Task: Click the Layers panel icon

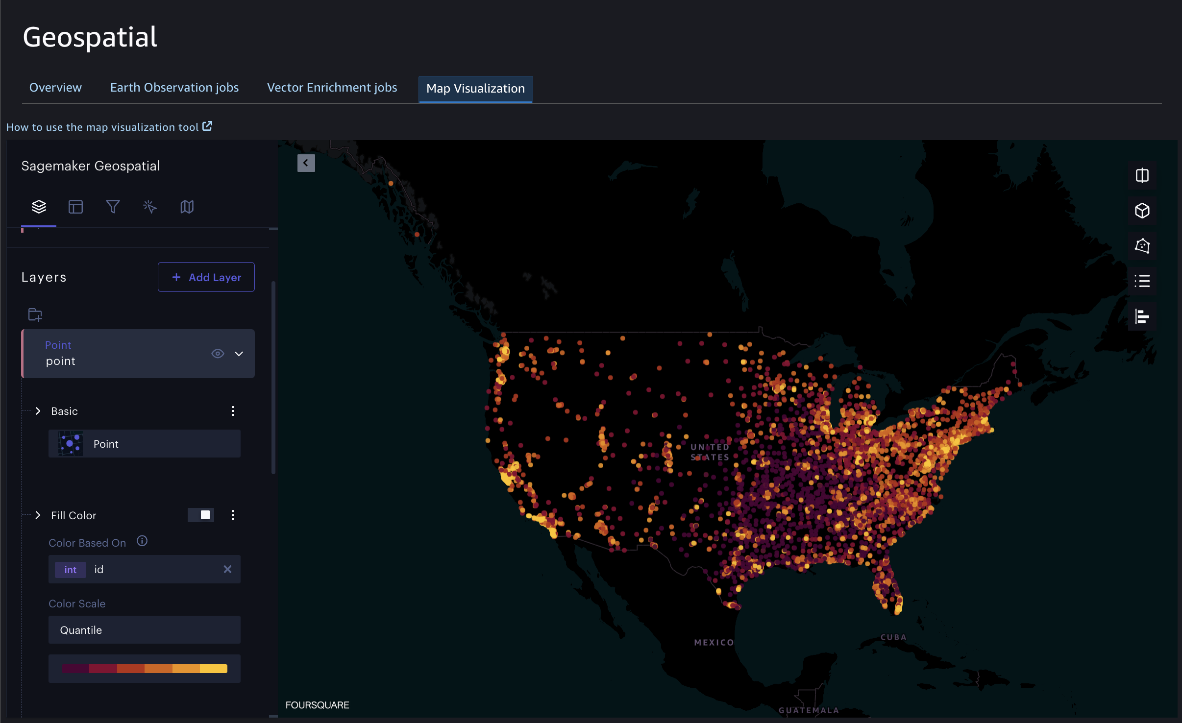Action: pos(39,206)
